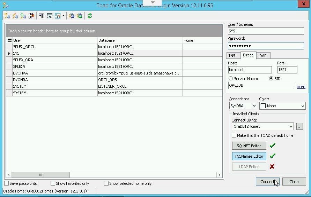Click the red X next to LDAP Editor

click(272, 166)
